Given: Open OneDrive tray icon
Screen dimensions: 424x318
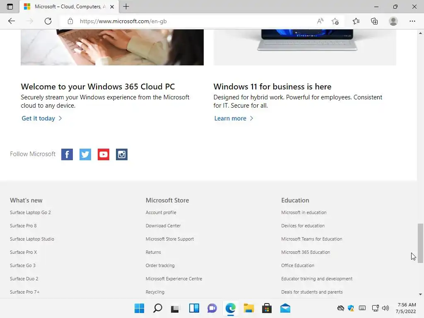Looking at the screenshot, I should click(341, 308).
